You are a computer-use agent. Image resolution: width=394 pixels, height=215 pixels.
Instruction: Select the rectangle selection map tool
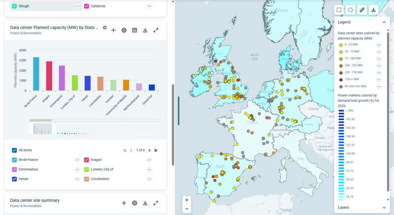click(x=339, y=10)
